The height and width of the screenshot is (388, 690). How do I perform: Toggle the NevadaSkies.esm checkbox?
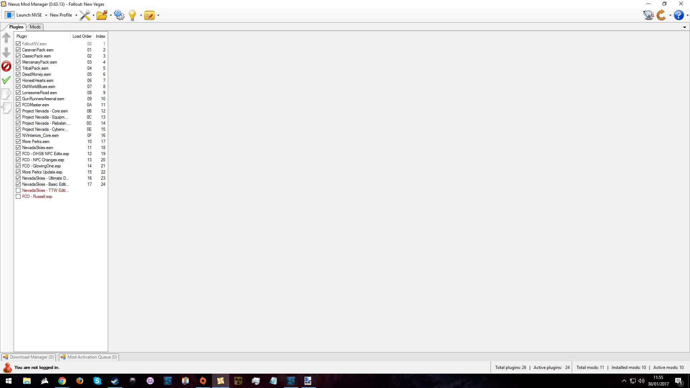pyautogui.click(x=18, y=148)
